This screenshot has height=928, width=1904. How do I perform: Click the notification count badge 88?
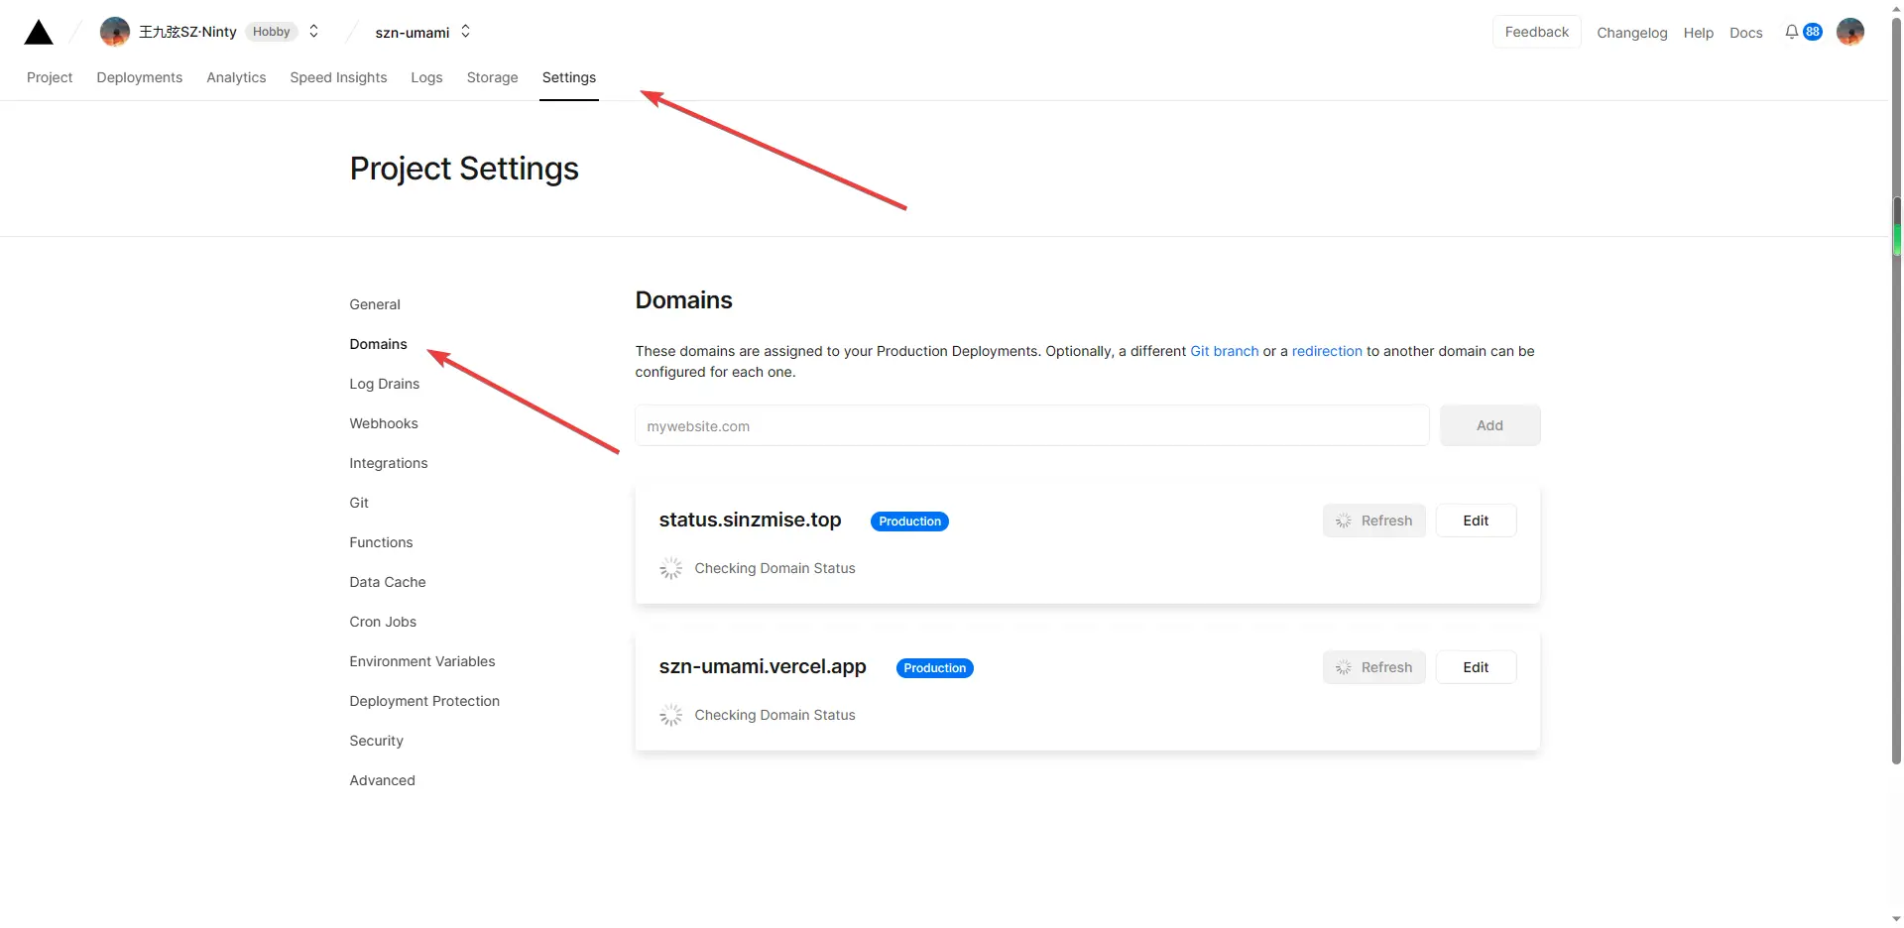(x=1813, y=32)
